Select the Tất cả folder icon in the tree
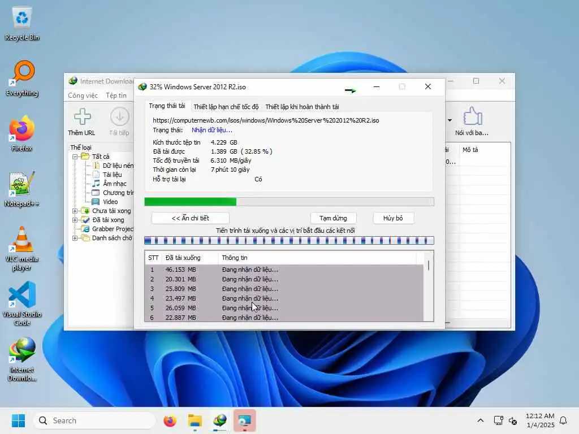 85,157
